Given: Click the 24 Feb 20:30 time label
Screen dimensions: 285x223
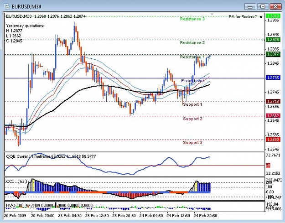Looking at the screenshot, I should (205, 216).
